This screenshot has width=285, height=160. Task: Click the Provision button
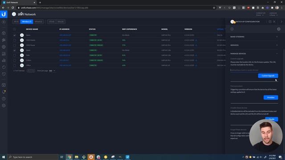click(271, 97)
